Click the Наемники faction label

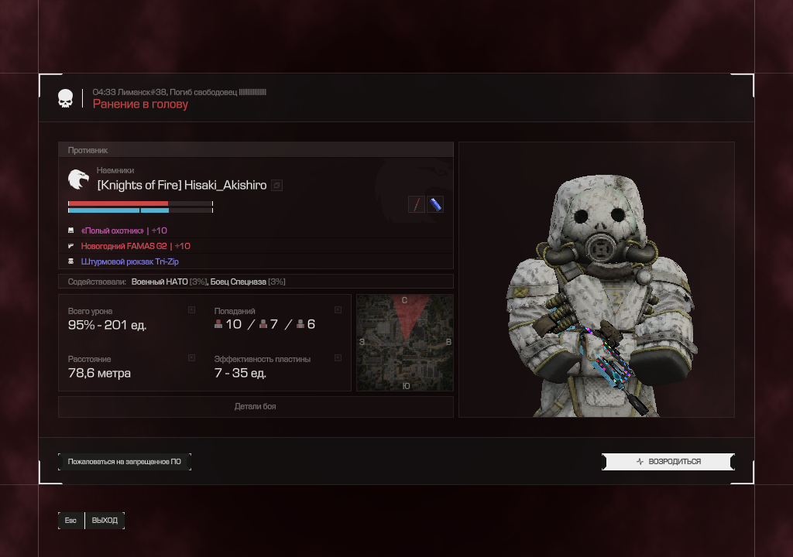coord(115,170)
